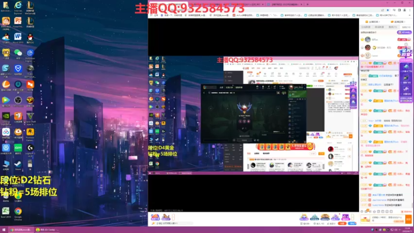The height and width of the screenshot is (233, 414).
Task: Expand the bookmarks bar overflow arrow
Action: [x=410, y=16]
